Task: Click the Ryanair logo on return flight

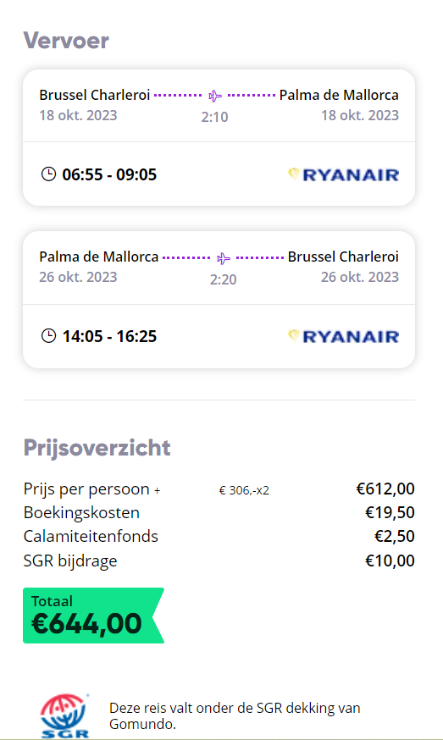Action: [343, 336]
